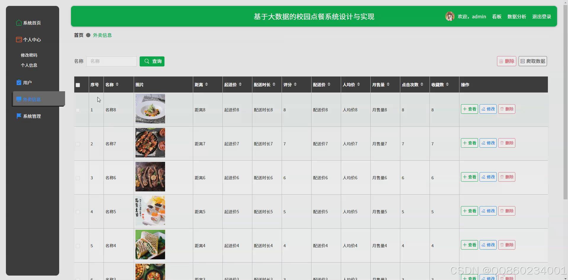Screen dimensions: 568x280
Task: Sort by 点击次数 column arrows
Action: point(422,84)
